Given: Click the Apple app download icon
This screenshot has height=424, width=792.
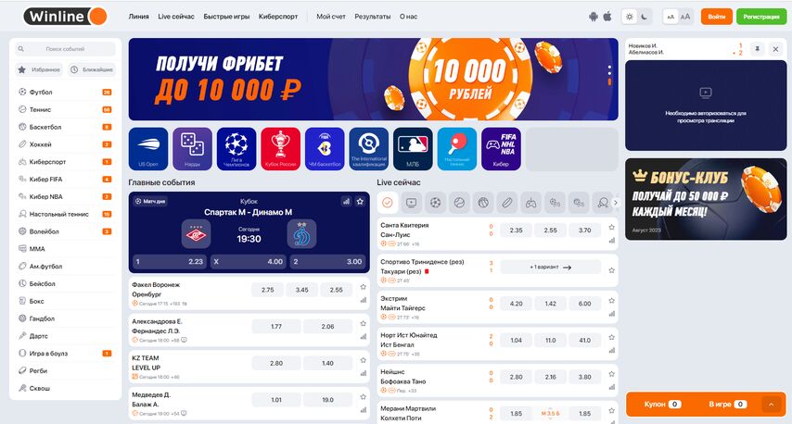Looking at the screenshot, I should [607, 17].
